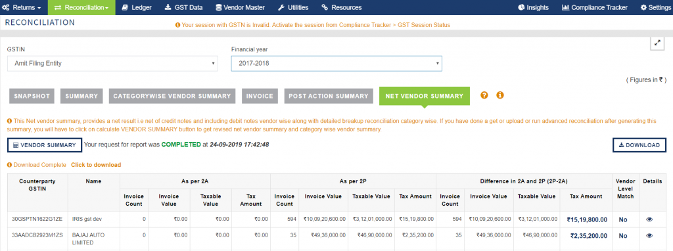View details eye icon for BAJAJ AUTO LIMITED
The width and height of the screenshot is (673, 251).
(x=649, y=235)
